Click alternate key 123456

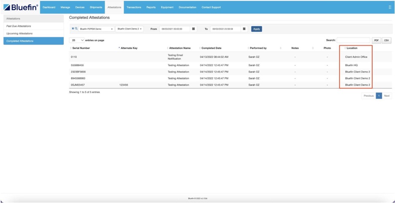tap(124, 85)
